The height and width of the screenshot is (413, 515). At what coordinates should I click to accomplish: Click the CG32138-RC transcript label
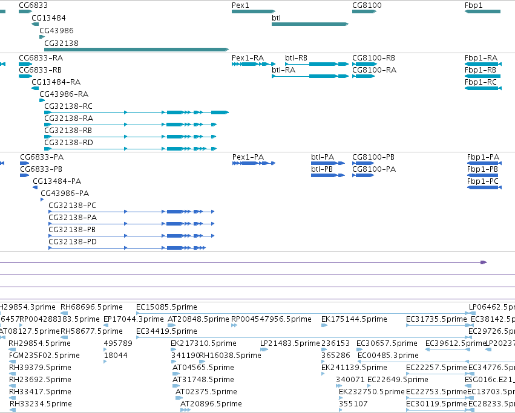(68, 106)
